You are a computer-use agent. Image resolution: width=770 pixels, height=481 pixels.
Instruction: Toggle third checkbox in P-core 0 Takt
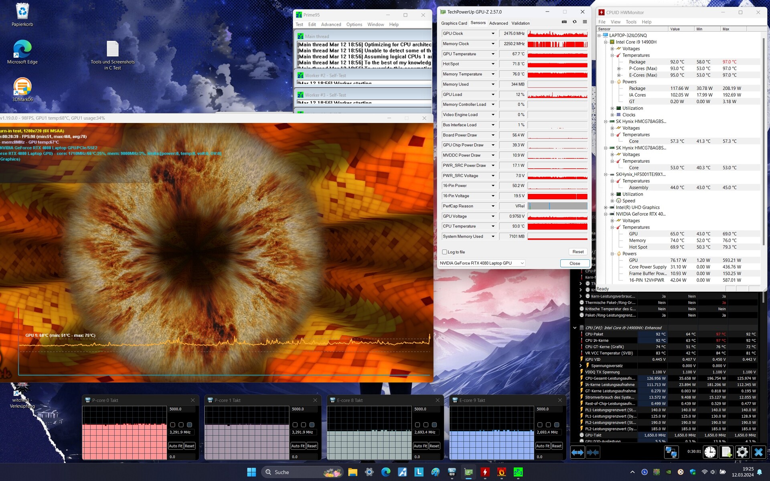[x=189, y=424]
